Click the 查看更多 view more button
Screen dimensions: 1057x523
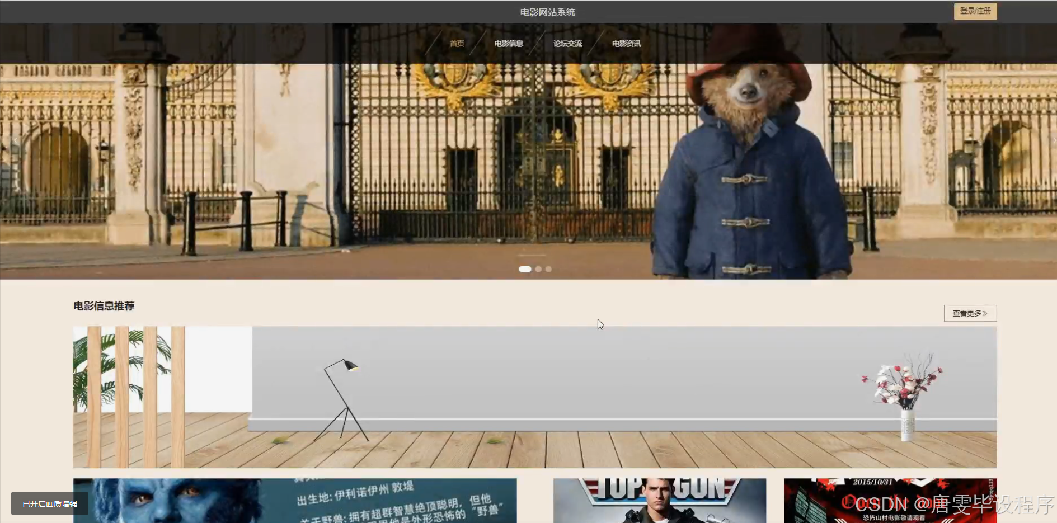click(x=970, y=313)
